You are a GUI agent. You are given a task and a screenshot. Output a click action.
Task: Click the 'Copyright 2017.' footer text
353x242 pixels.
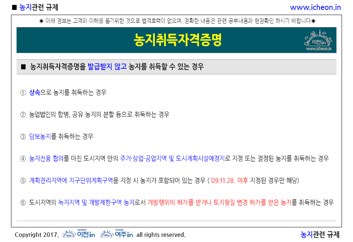(x=37, y=235)
